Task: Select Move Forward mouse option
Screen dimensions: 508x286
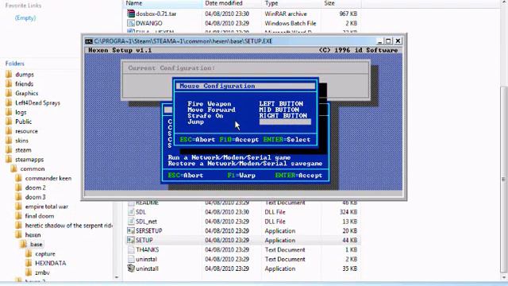Action: coord(211,110)
